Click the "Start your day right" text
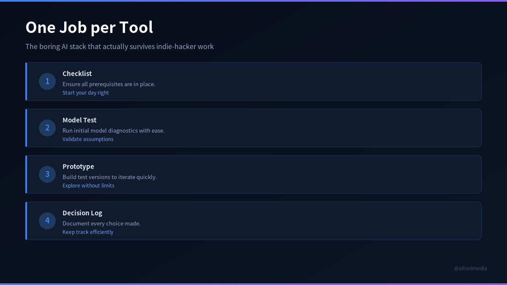The image size is (507, 285). coord(86,92)
